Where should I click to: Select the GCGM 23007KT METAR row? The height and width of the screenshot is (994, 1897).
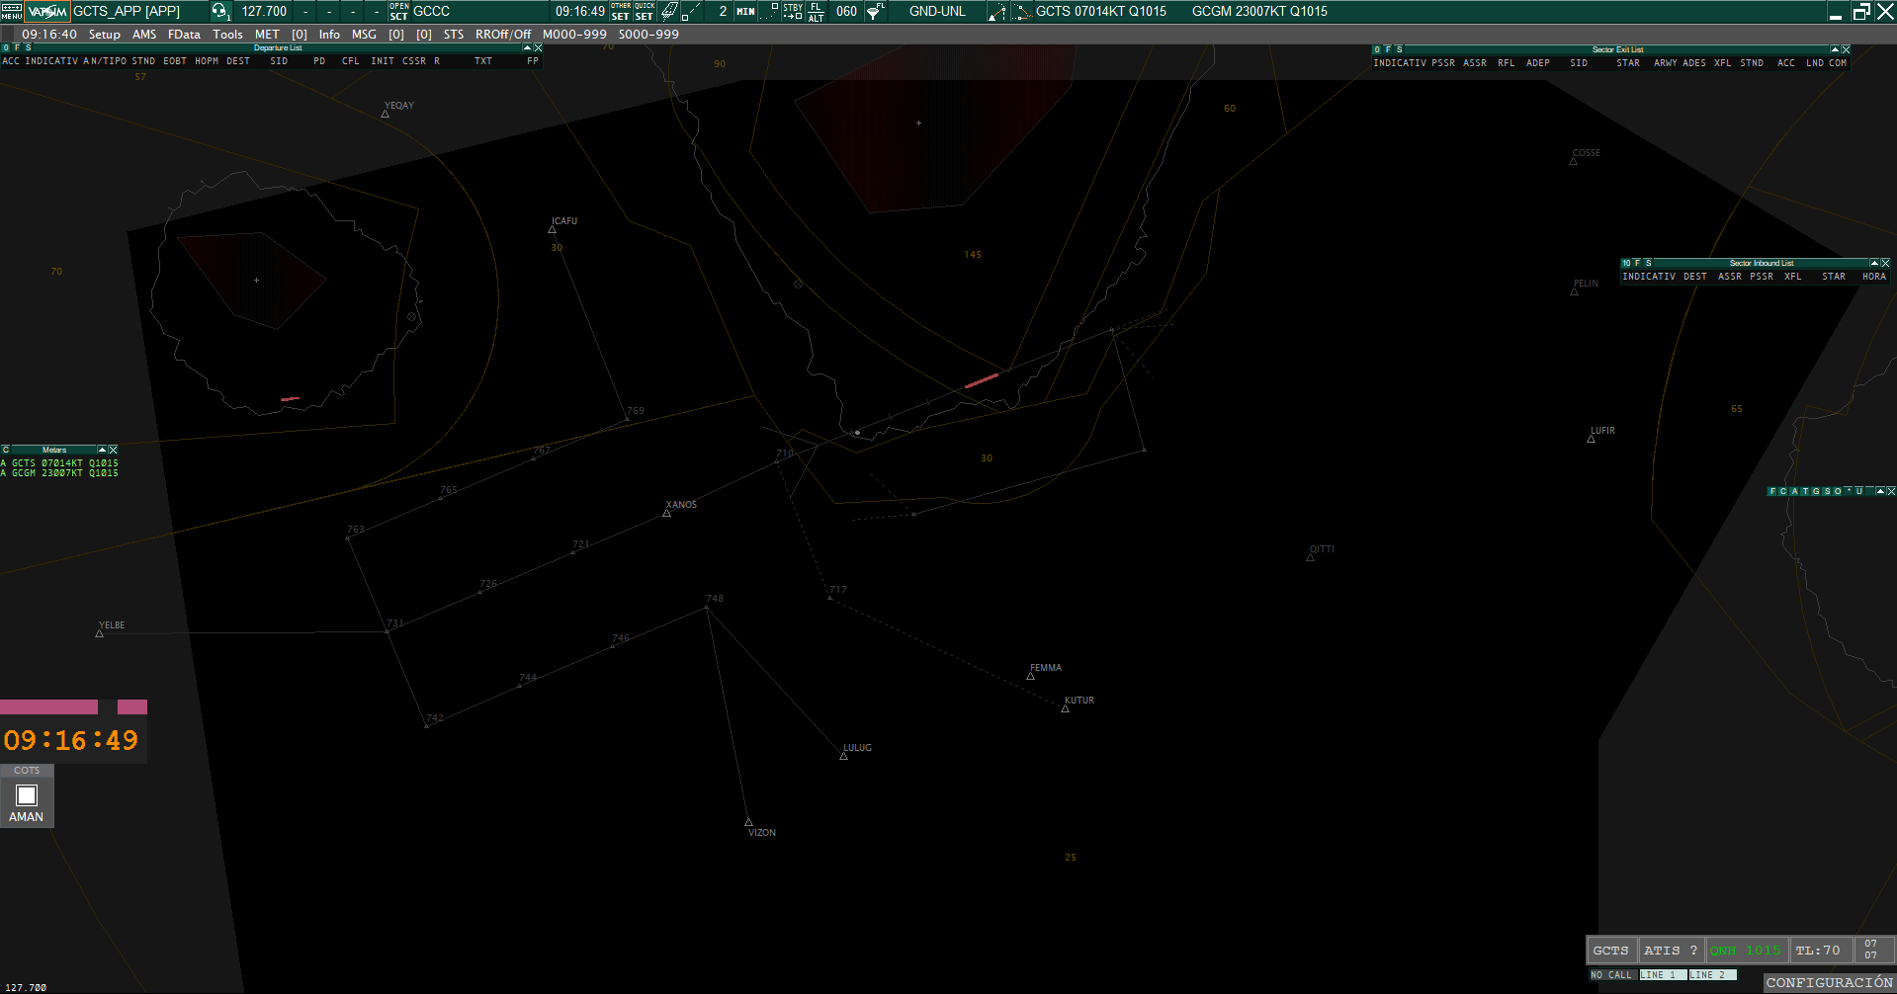59,473
